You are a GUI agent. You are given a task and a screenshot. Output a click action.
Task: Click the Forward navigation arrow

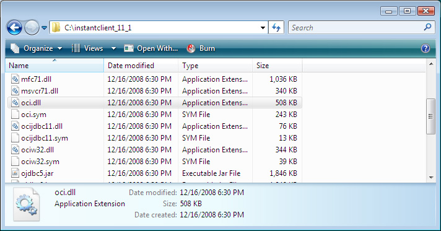[x=32, y=28]
